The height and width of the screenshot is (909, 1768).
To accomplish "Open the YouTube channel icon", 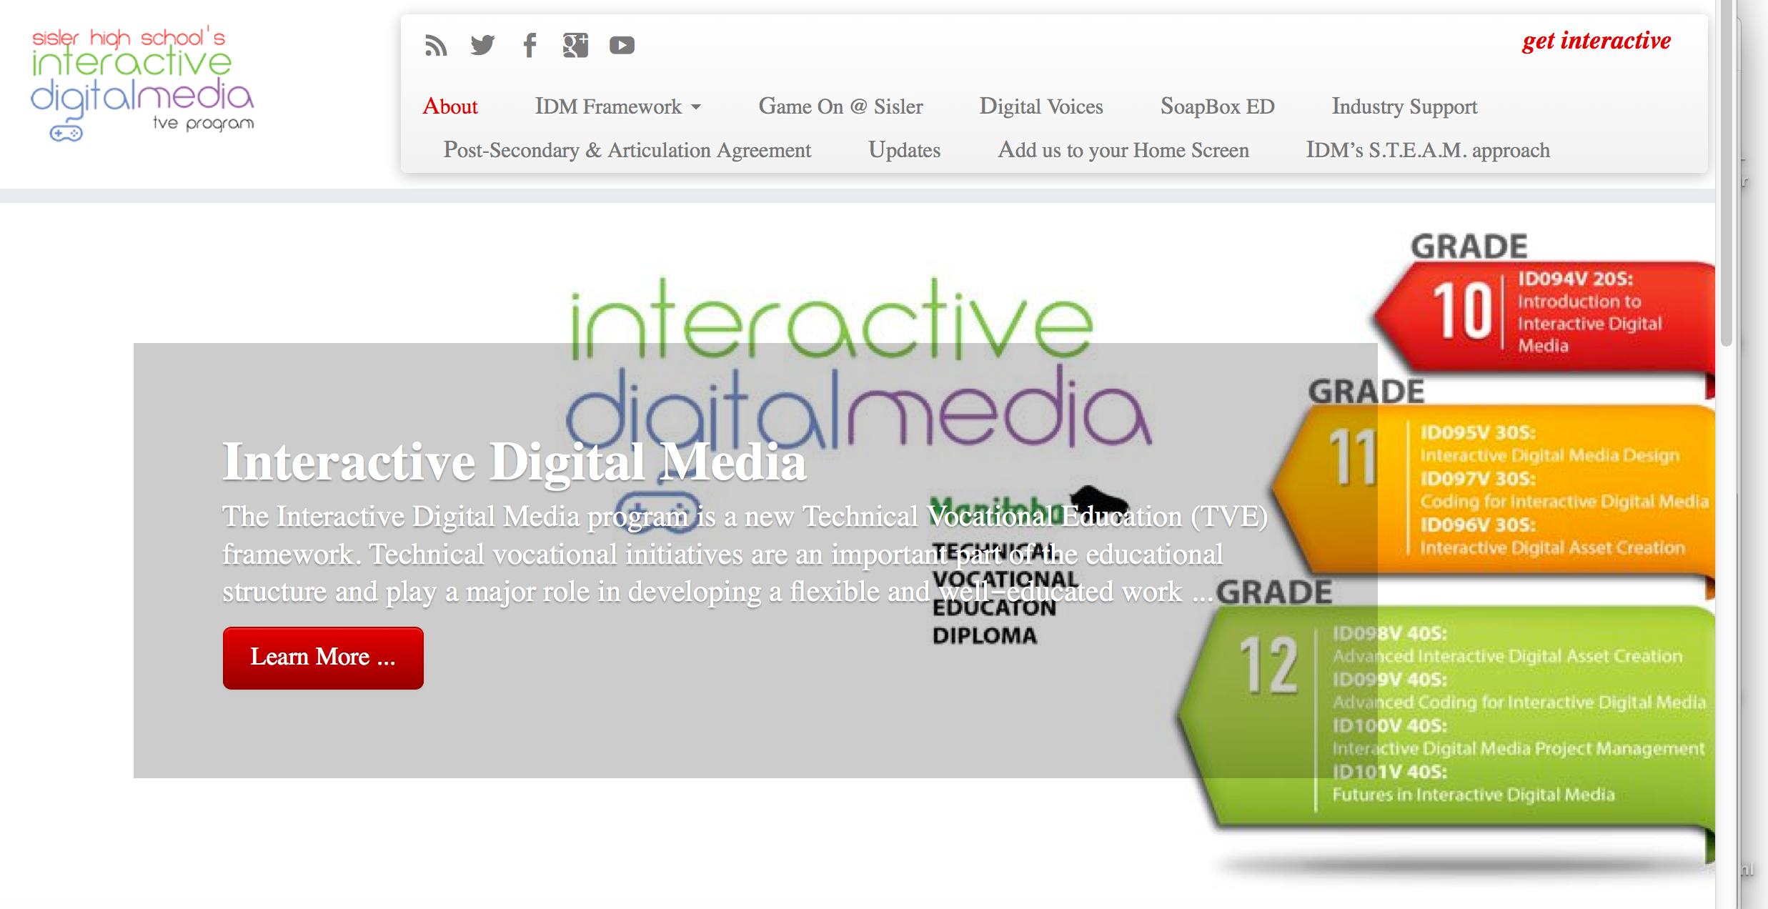I will 622,46.
